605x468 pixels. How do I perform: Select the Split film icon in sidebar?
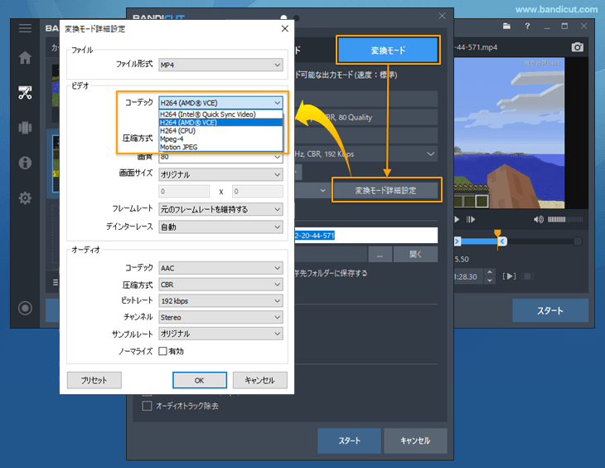(25, 128)
